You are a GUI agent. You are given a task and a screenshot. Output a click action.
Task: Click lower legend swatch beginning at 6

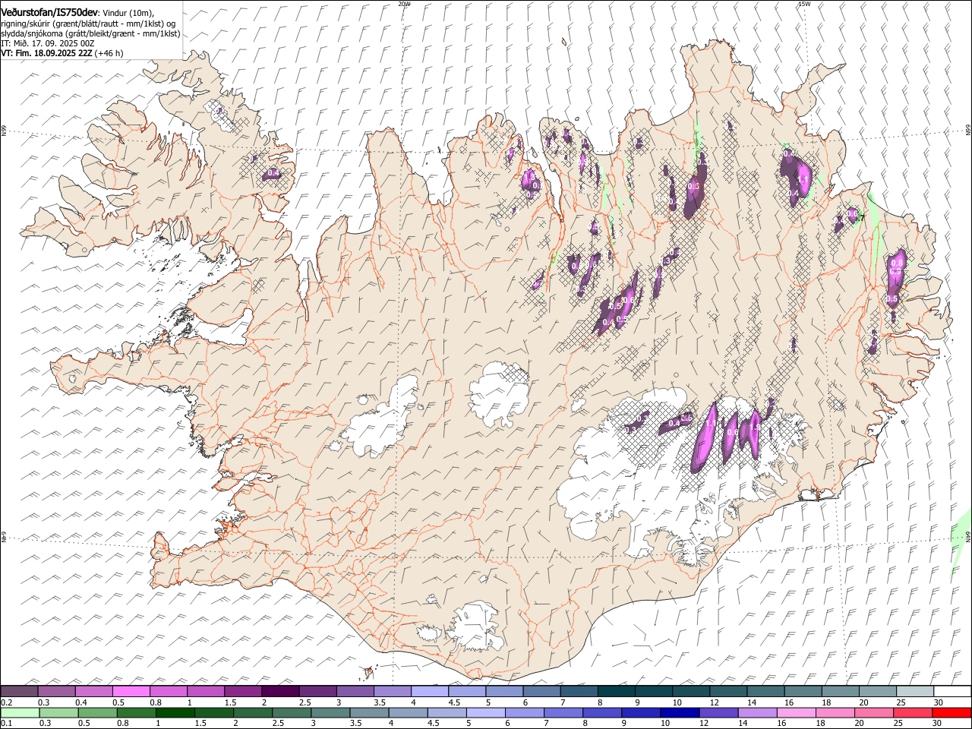pyautogui.click(x=523, y=712)
